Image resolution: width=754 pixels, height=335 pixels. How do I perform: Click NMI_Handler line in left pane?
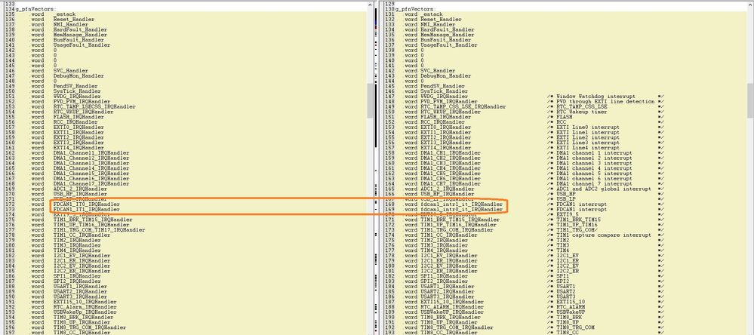point(71,24)
